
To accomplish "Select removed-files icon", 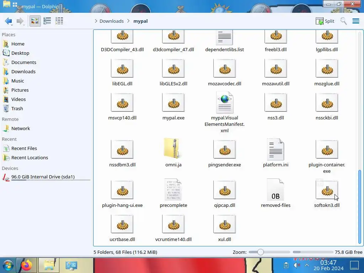I will pyautogui.click(x=275, y=189).
